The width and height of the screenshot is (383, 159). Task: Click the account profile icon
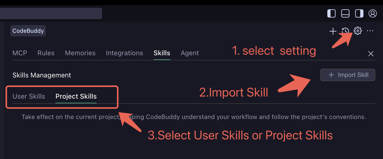tap(373, 13)
